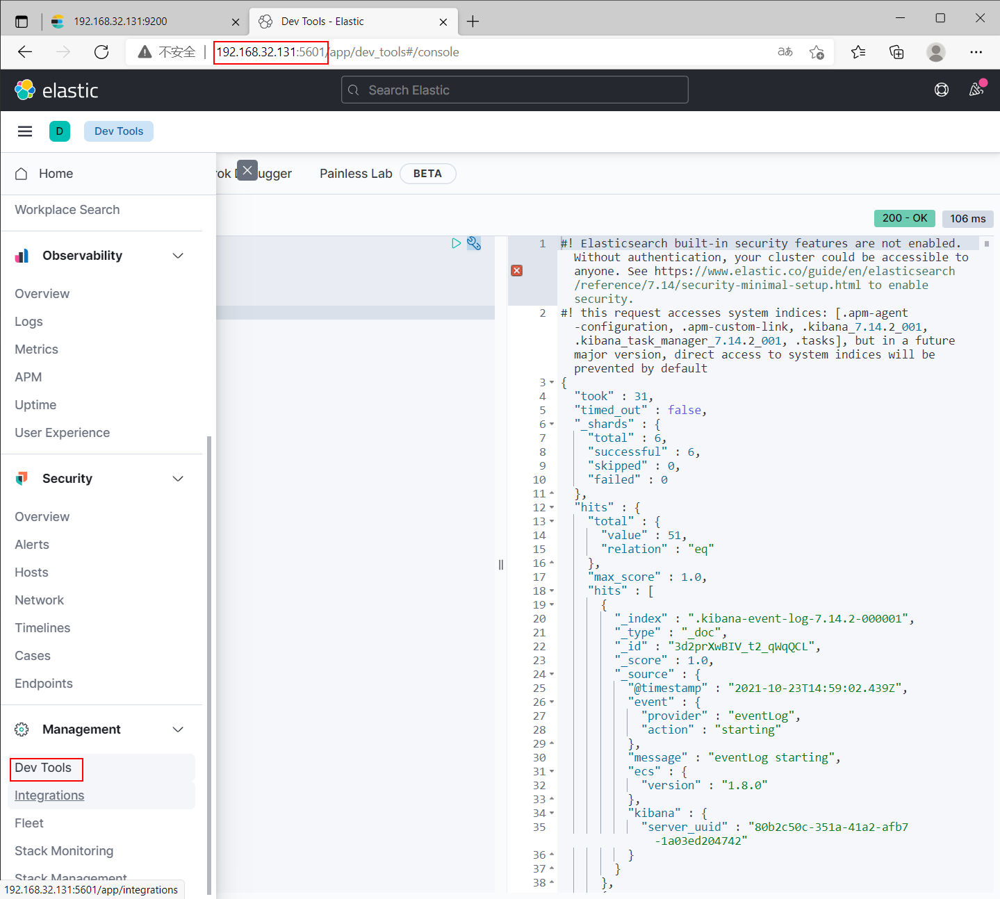Open Workplace Search link
Image resolution: width=1000 pixels, height=899 pixels.
(x=67, y=210)
